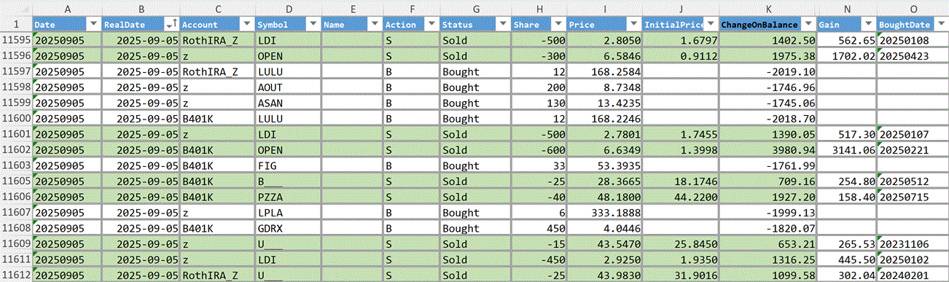The width and height of the screenshot is (949, 282).
Task: Click the Gain cell showing 3141.06
Action: (847, 150)
